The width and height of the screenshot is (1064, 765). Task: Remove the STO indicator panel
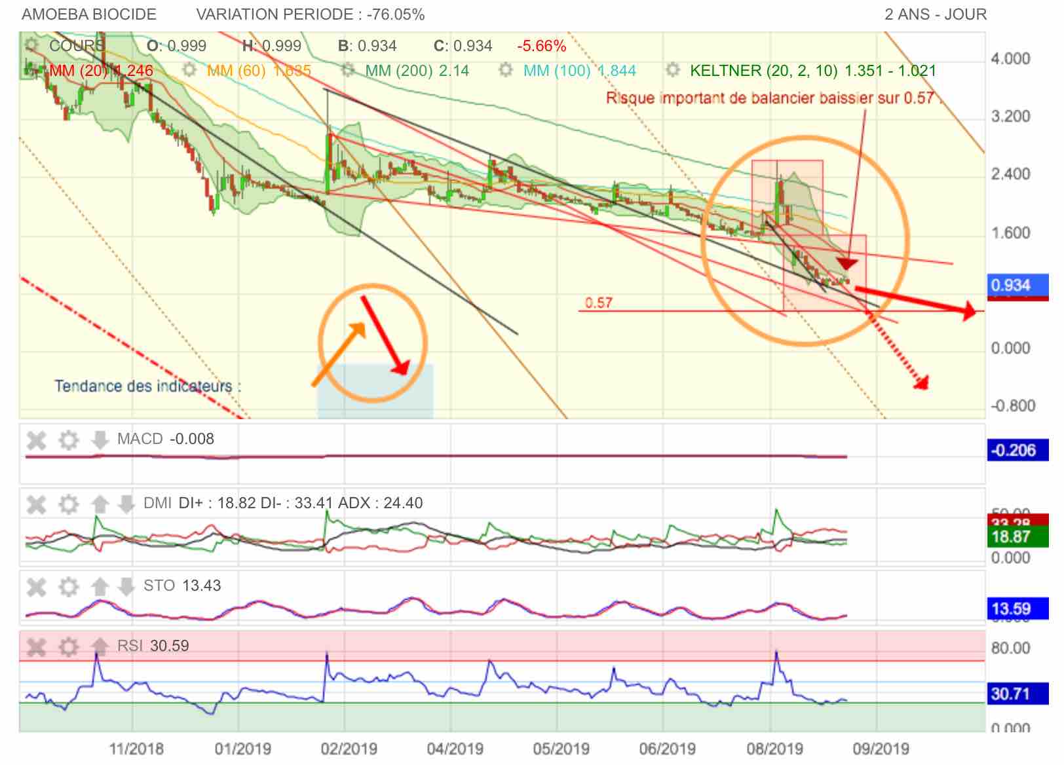point(36,586)
